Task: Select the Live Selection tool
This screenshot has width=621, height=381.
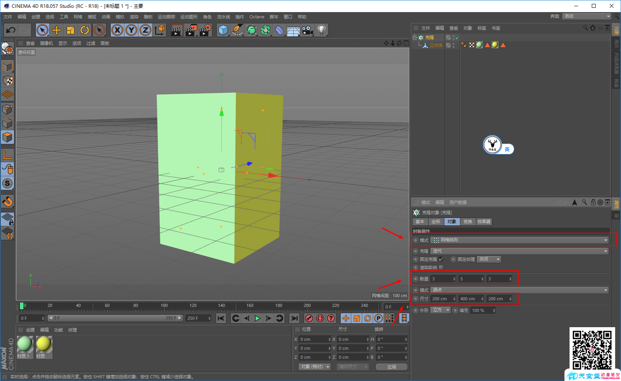Action: pyautogui.click(x=42, y=30)
